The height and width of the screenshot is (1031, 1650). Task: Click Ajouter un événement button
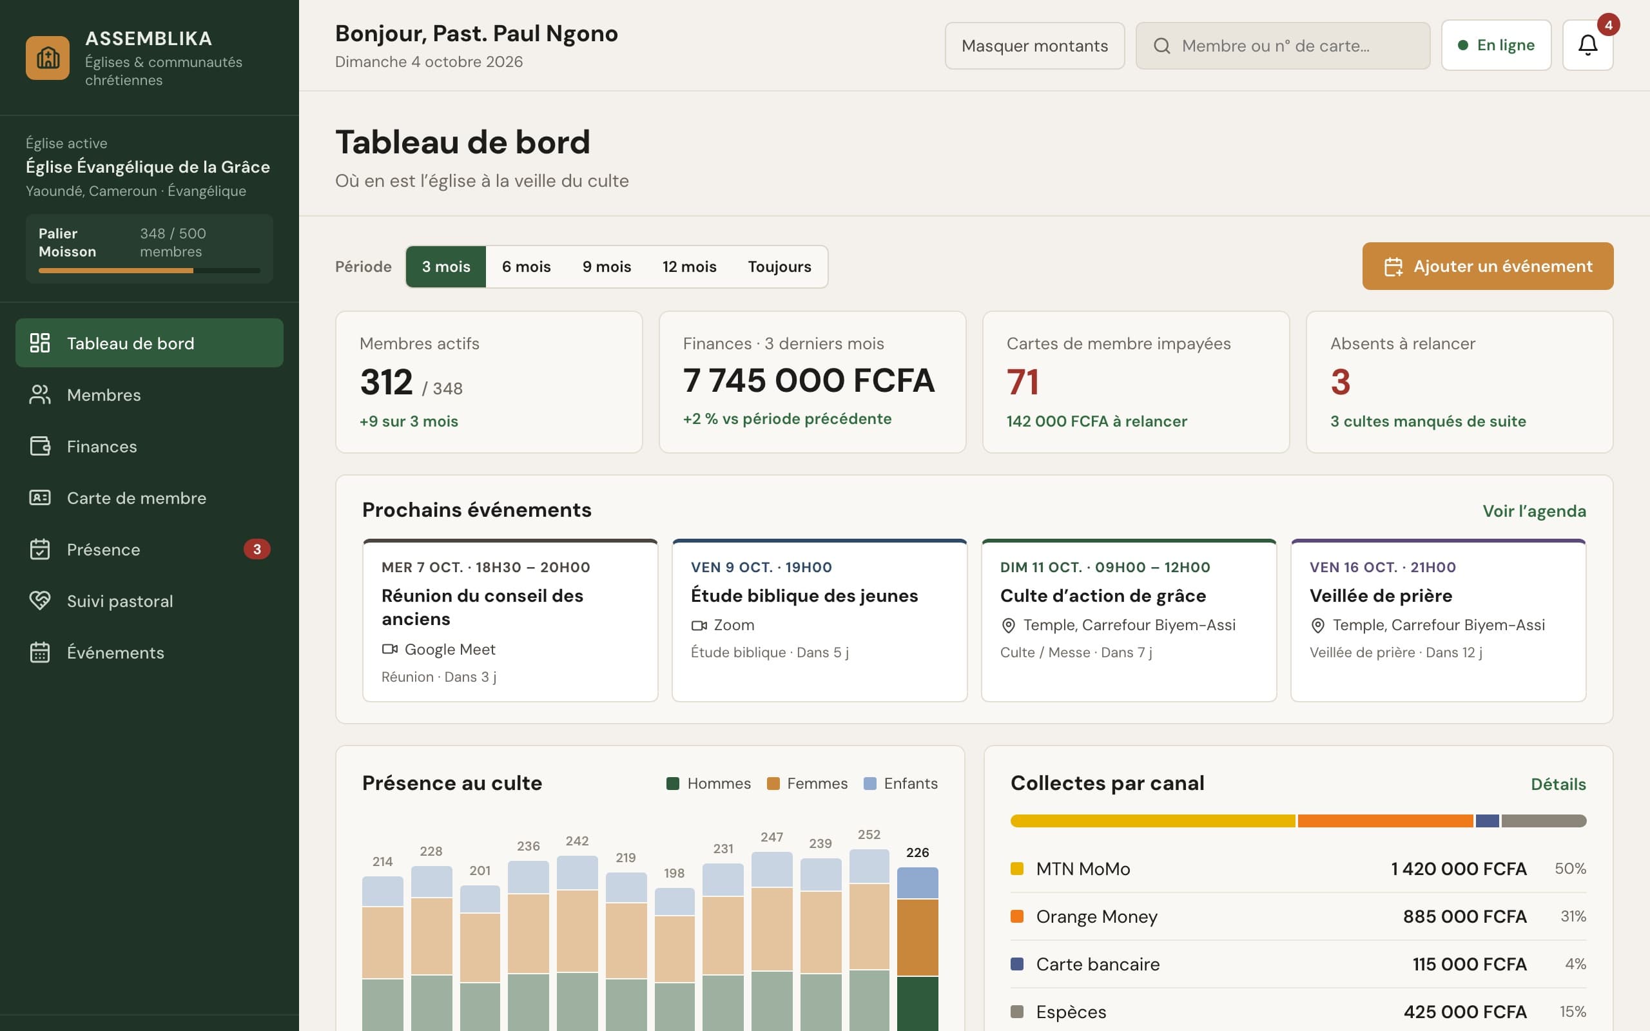(x=1488, y=267)
